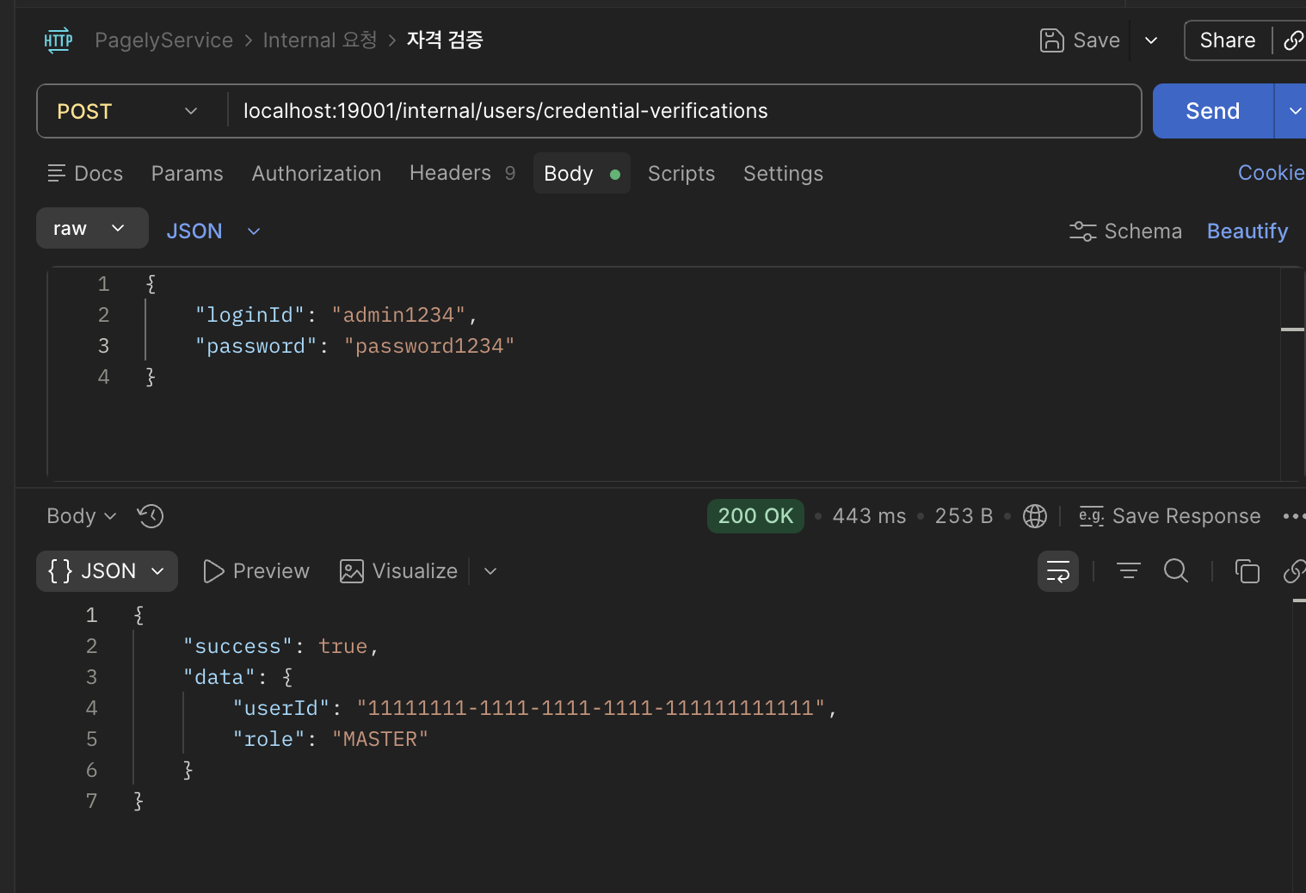The height and width of the screenshot is (893, 1306).
Task: Open the JSON language dropdown in request body
Action: pos(213,231)
